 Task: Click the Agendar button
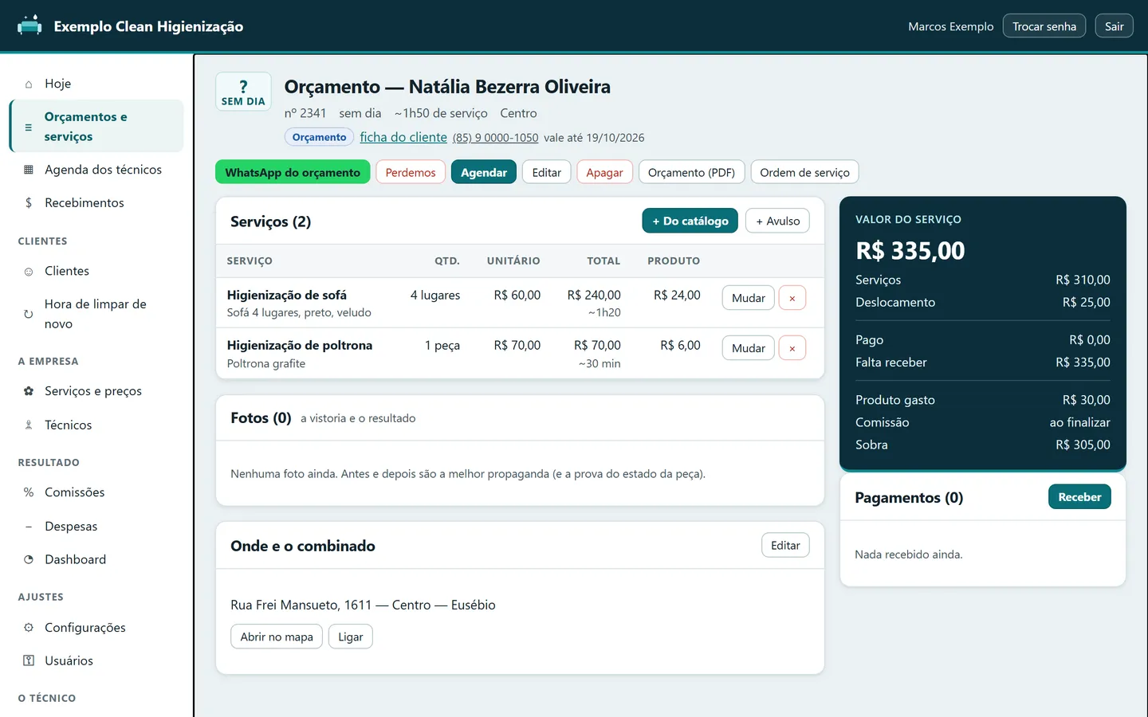pos(484,172)
